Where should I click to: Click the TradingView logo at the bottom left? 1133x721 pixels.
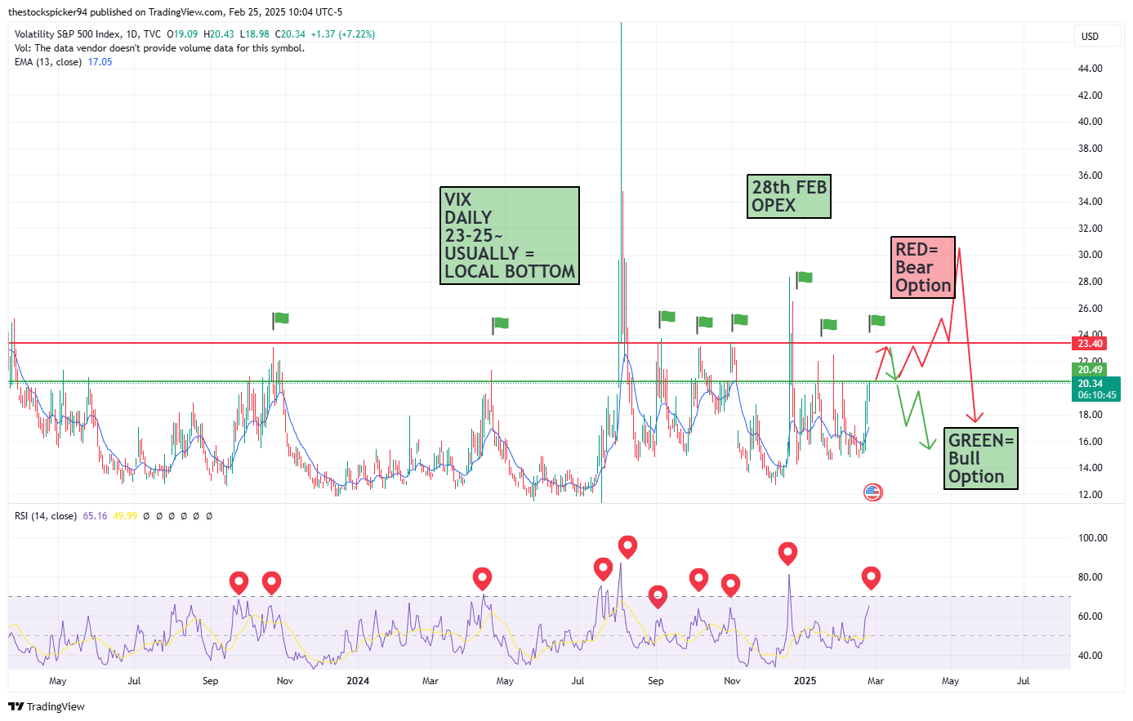click(47, 706)
